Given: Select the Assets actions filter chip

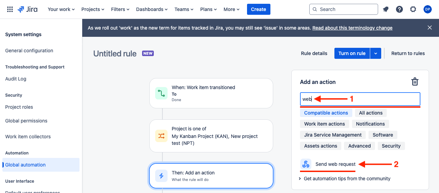Looking at the screenshot, I should [321, 146].
